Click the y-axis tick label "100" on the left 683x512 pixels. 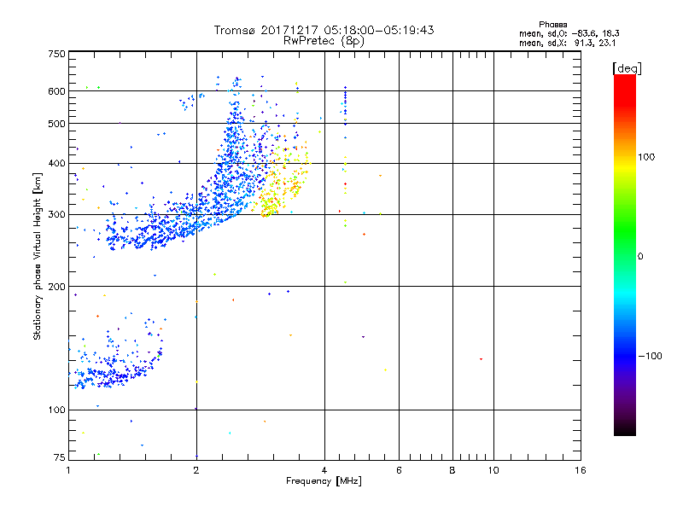pos(56,410)
